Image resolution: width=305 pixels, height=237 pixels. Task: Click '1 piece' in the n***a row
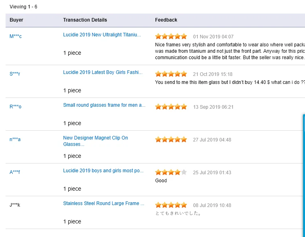(72, 156)
